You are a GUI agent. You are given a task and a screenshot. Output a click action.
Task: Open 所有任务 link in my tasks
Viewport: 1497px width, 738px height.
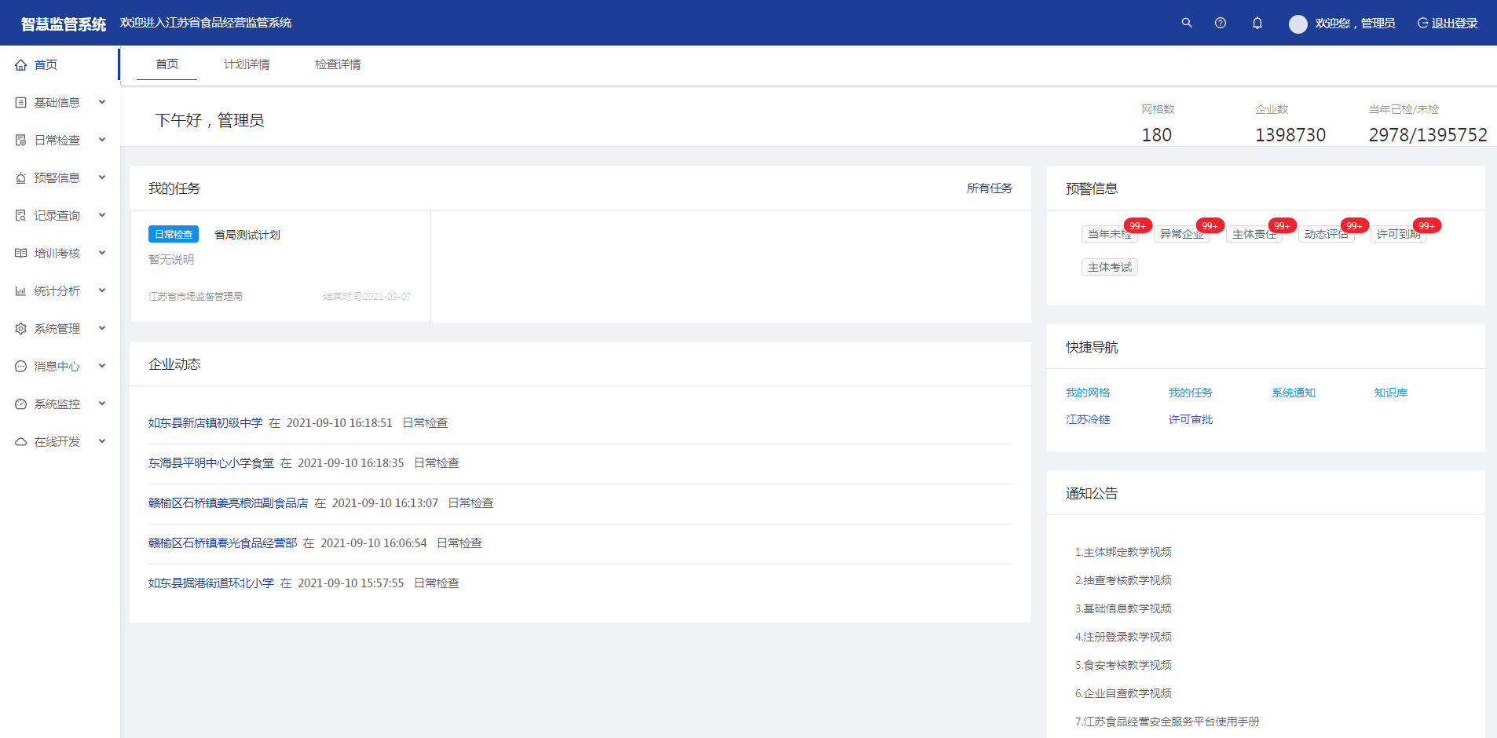[989, 188]
